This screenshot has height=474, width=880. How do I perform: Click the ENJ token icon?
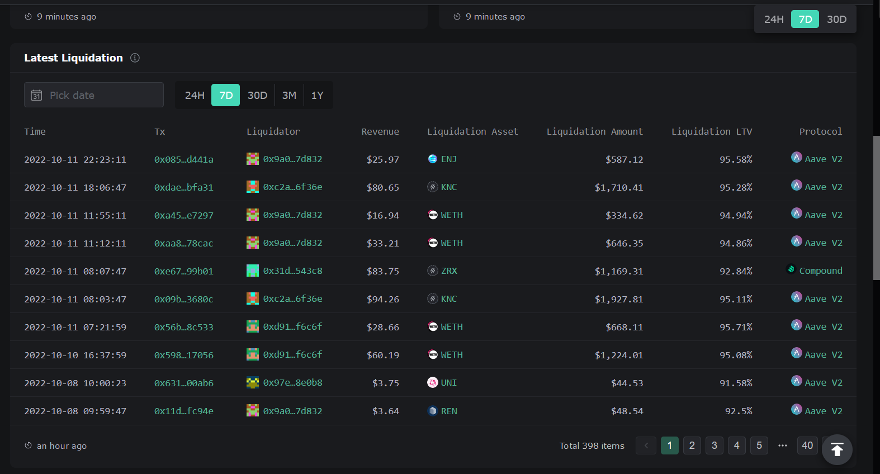click(432, 159)
